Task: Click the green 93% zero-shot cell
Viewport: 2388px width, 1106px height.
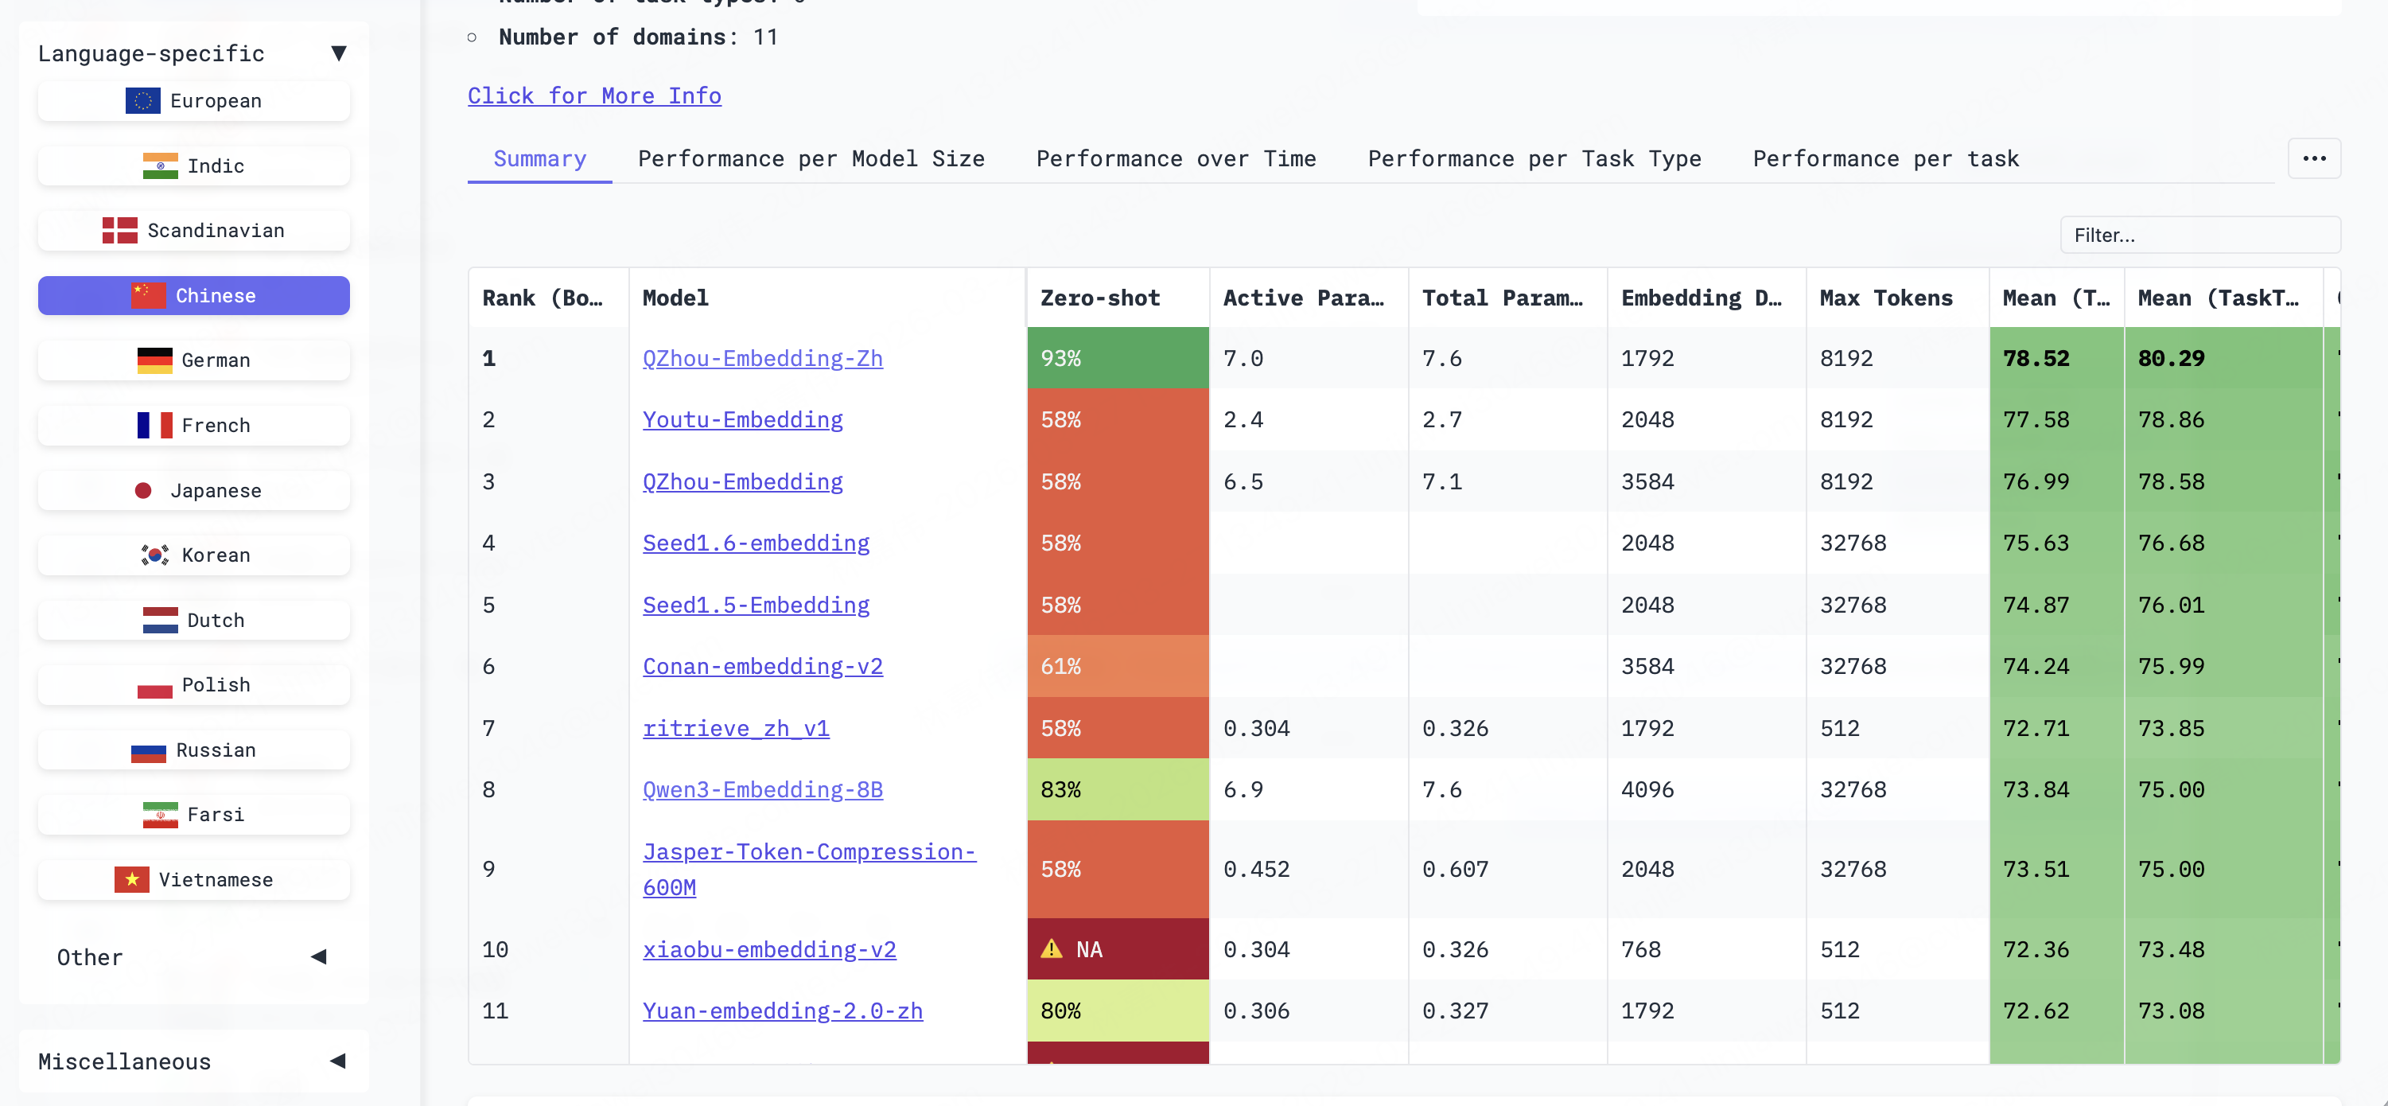Action: pos(1117,359)
